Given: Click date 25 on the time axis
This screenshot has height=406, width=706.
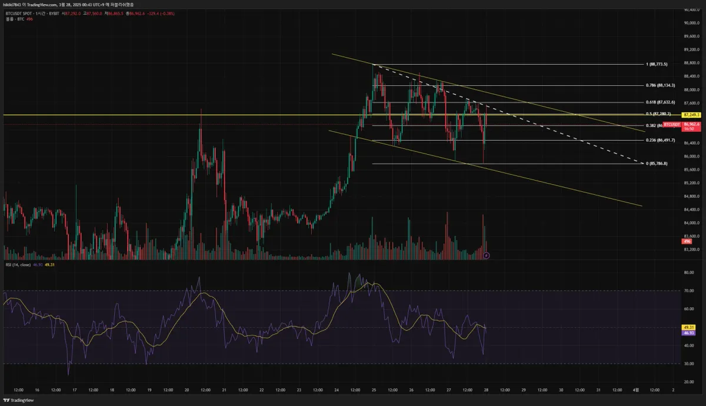Looking at the screenshot, I should pos(374,390).
